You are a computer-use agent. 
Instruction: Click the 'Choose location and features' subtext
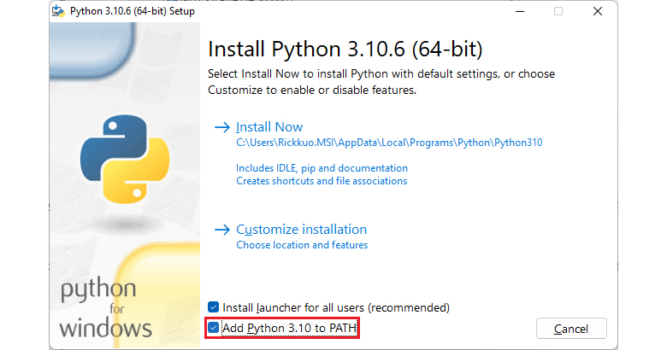(x=302, y=245)
